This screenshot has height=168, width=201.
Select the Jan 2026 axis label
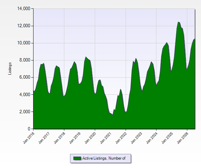pos(183,138)
